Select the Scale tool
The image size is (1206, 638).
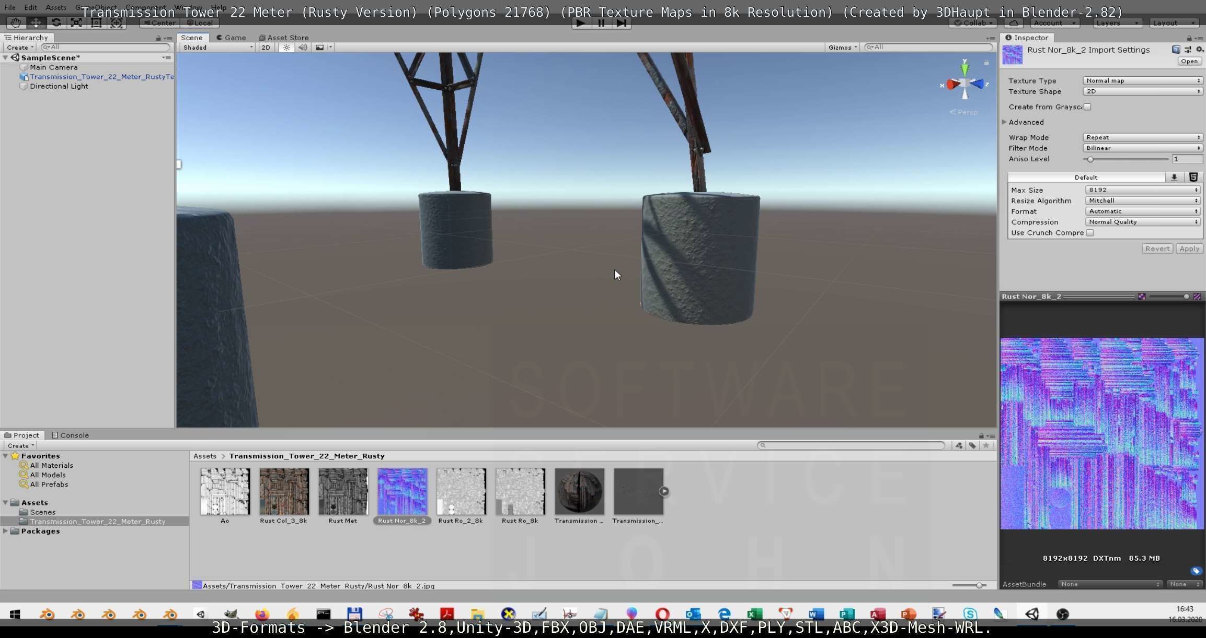[x=76, y=23]
